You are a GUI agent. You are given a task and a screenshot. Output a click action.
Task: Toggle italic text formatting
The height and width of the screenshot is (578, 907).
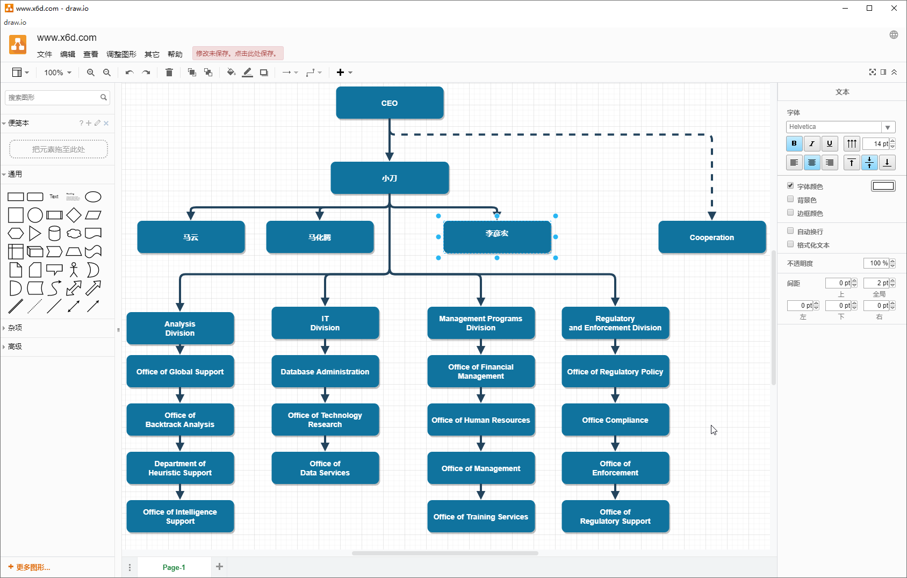pos(812,143)
